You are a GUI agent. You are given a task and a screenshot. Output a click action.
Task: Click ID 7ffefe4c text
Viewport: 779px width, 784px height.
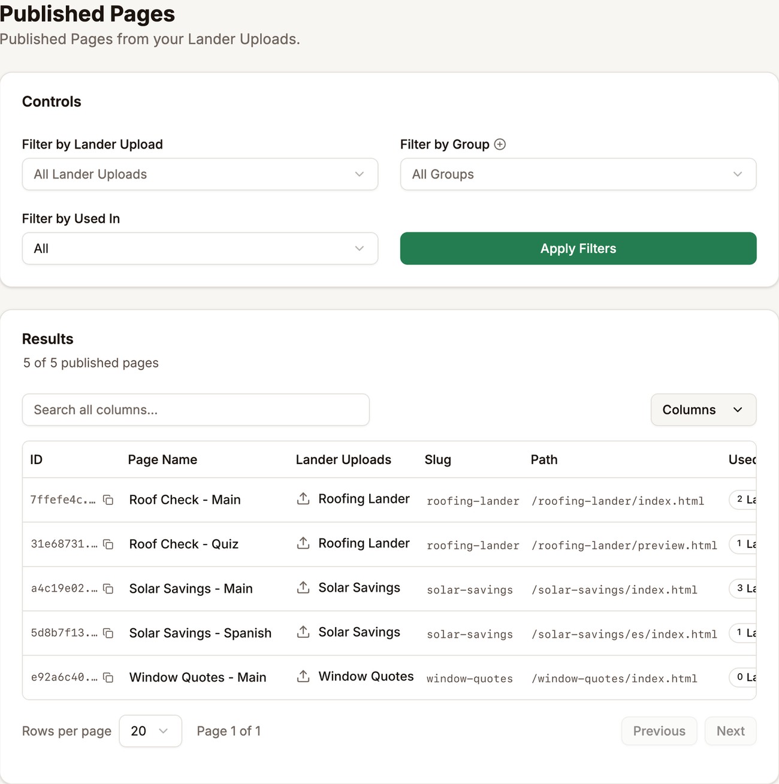63,500
